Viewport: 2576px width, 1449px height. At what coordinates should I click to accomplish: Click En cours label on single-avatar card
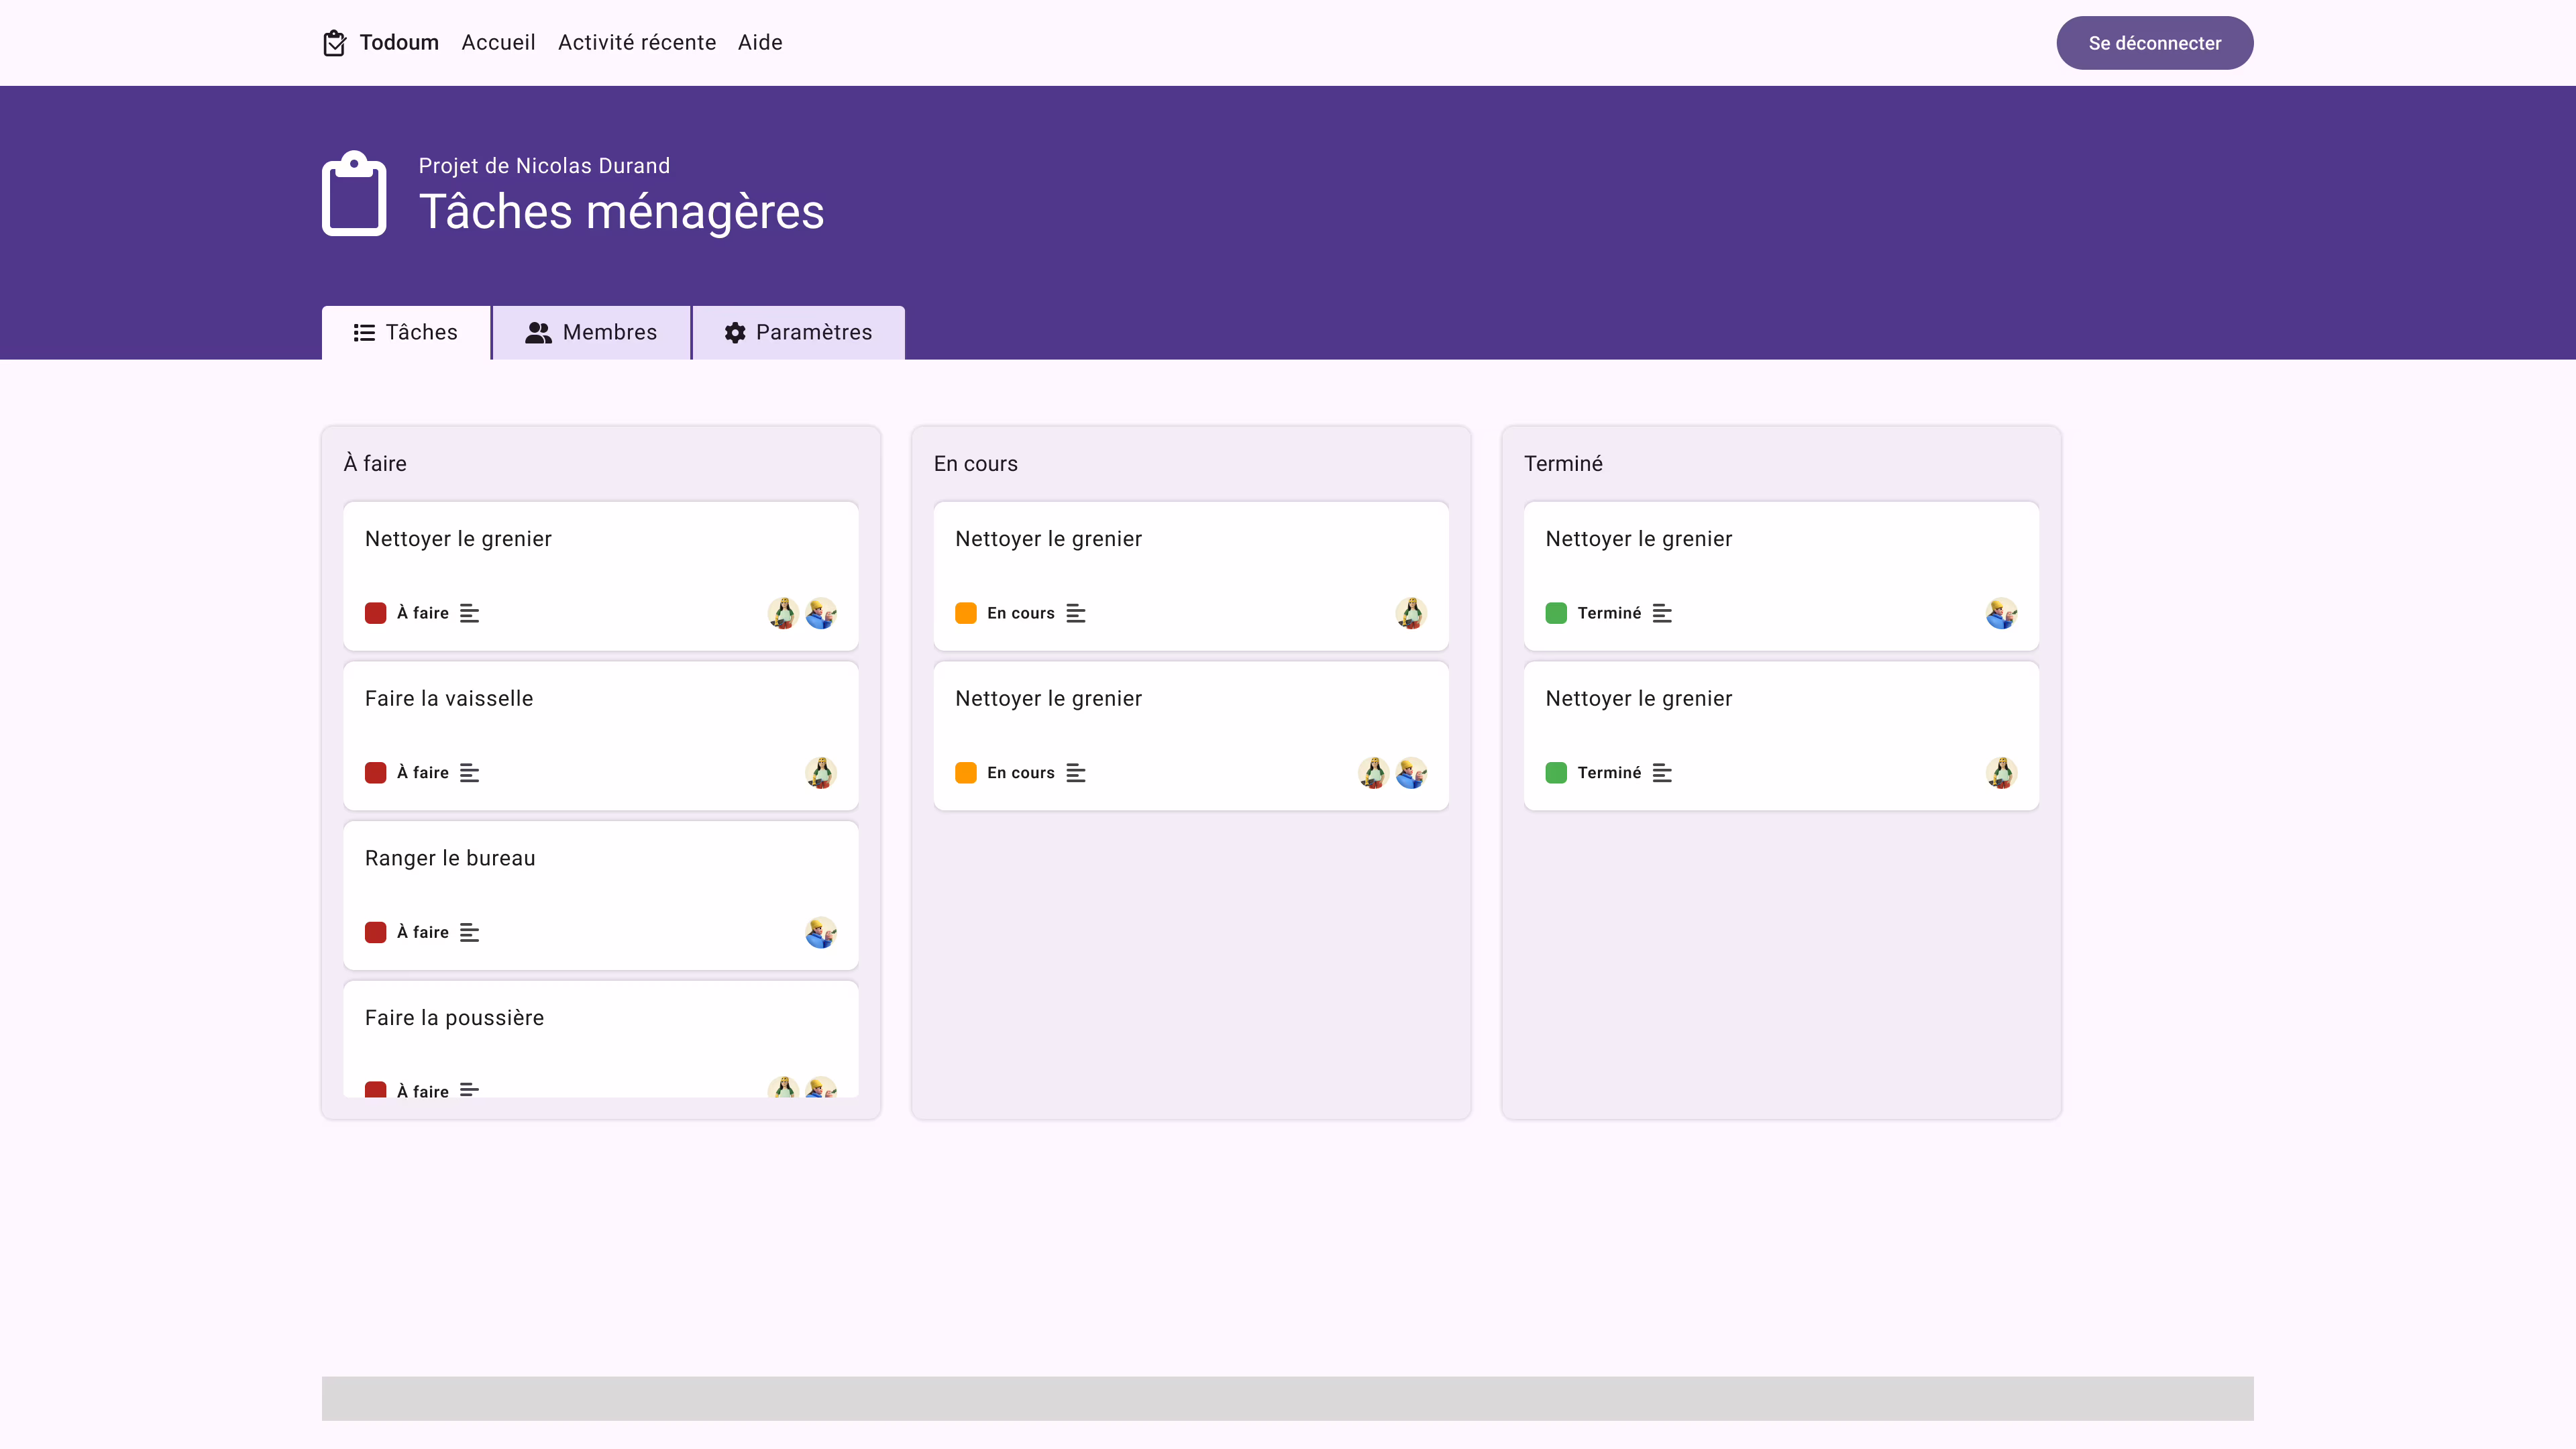point(1020,613)
